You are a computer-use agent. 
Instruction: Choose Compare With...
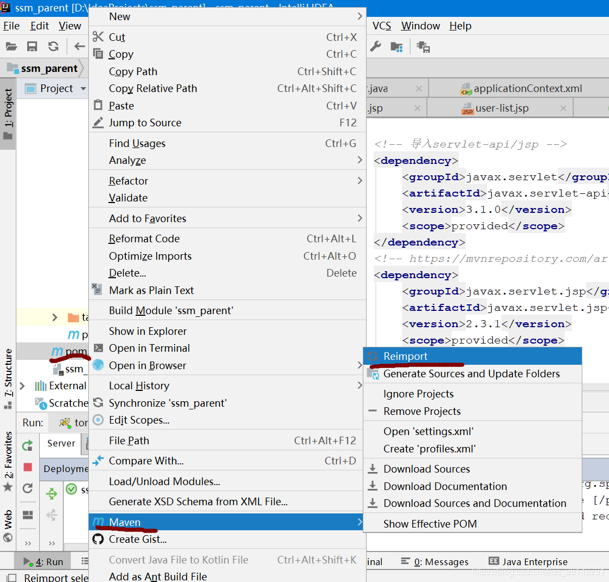pos(227,461)
